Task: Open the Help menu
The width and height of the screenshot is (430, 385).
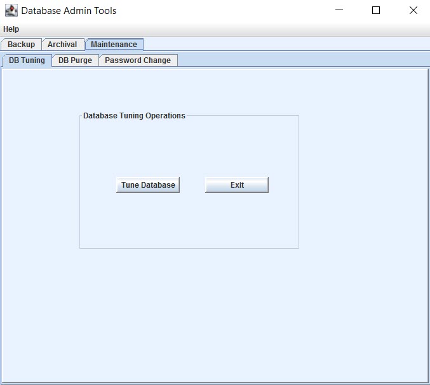Action: tap(11, 29)
